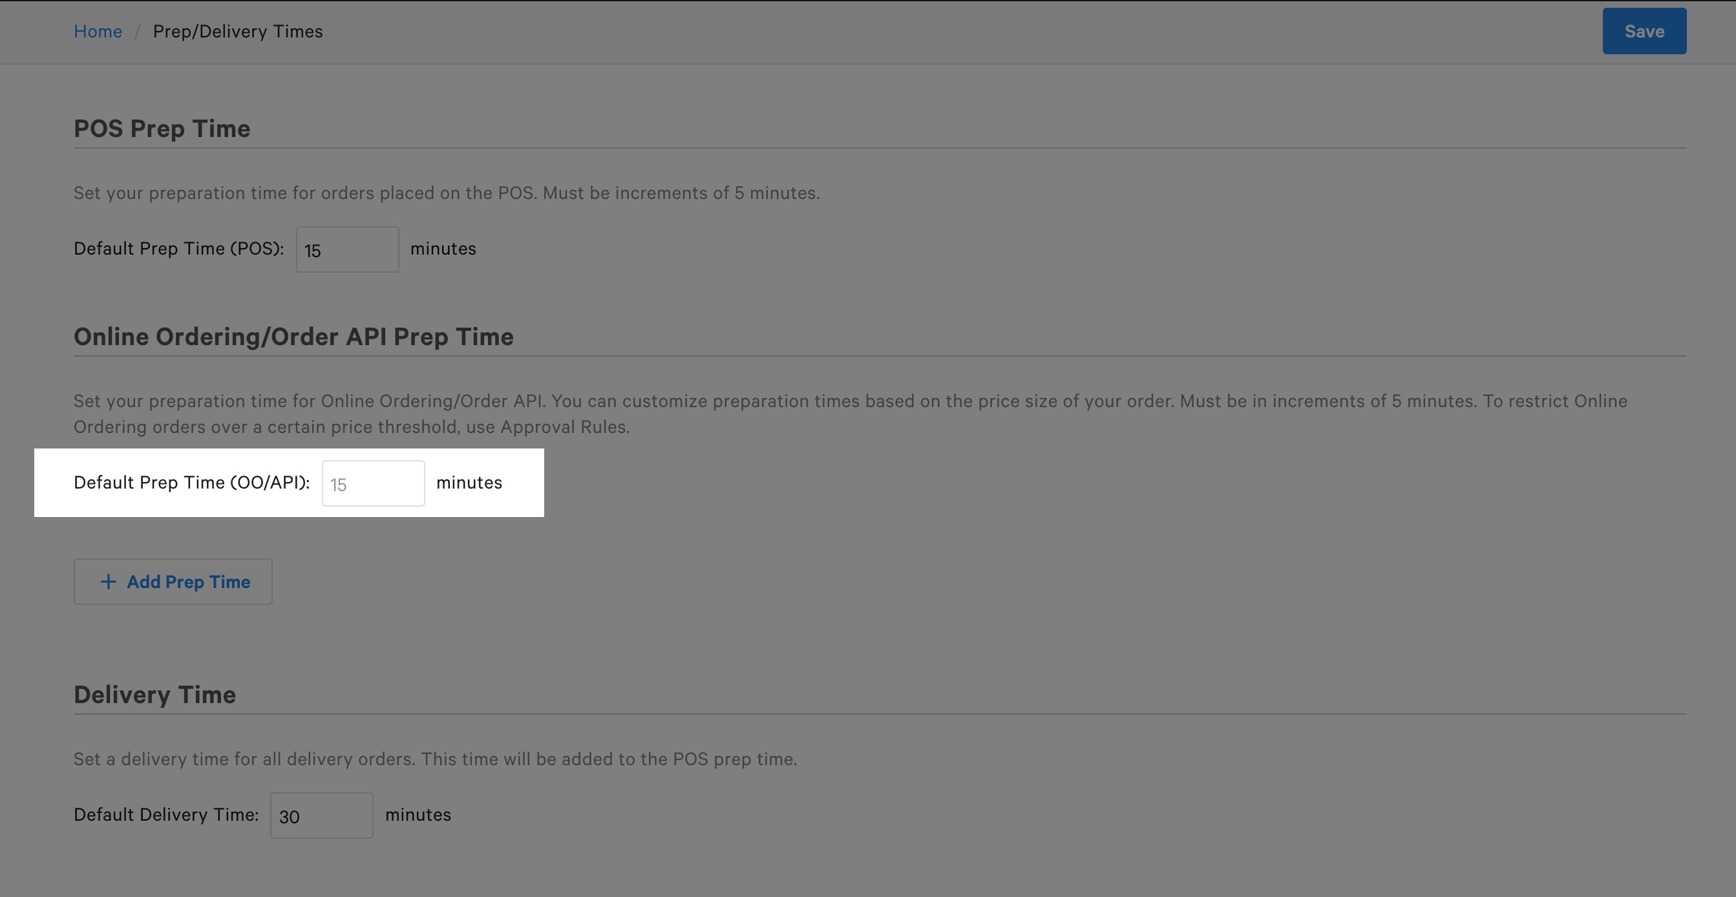Click the Prep/Delivery Times breadcrumb text
The width and height of the screenshot is (1736, 897).
[238, 32]
